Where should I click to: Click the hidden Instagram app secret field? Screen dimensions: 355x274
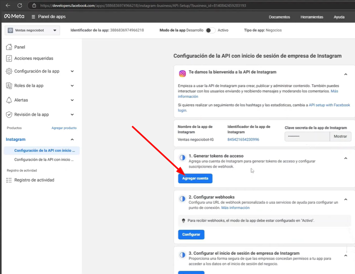(x=307, y=136)
